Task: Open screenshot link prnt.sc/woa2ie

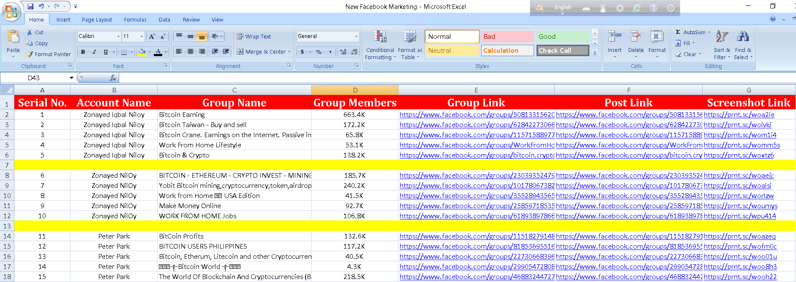Action: (x=739, y=114)
